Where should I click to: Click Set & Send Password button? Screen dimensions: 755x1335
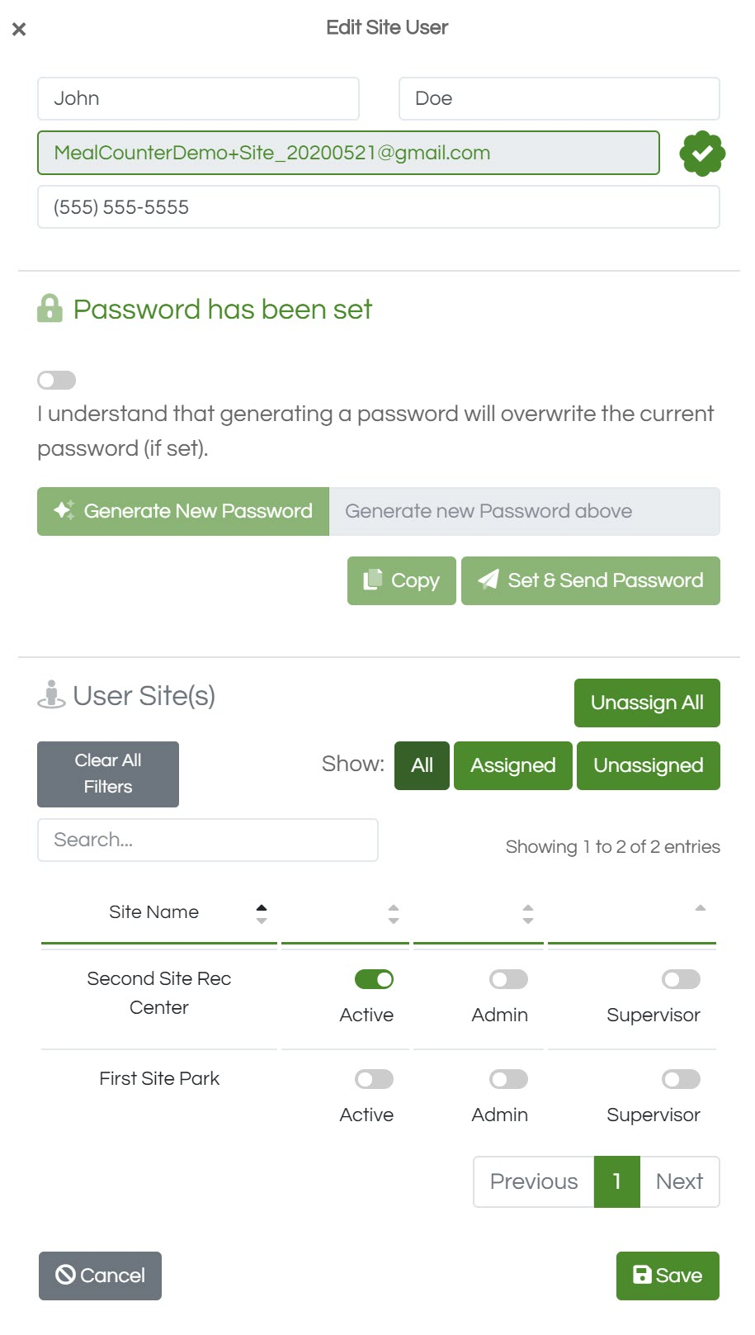[x=591, y=580]
